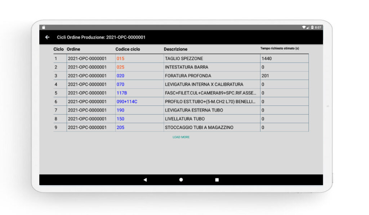Open cycle code 025 for INTESTATURA BARRA

(119, 67)
